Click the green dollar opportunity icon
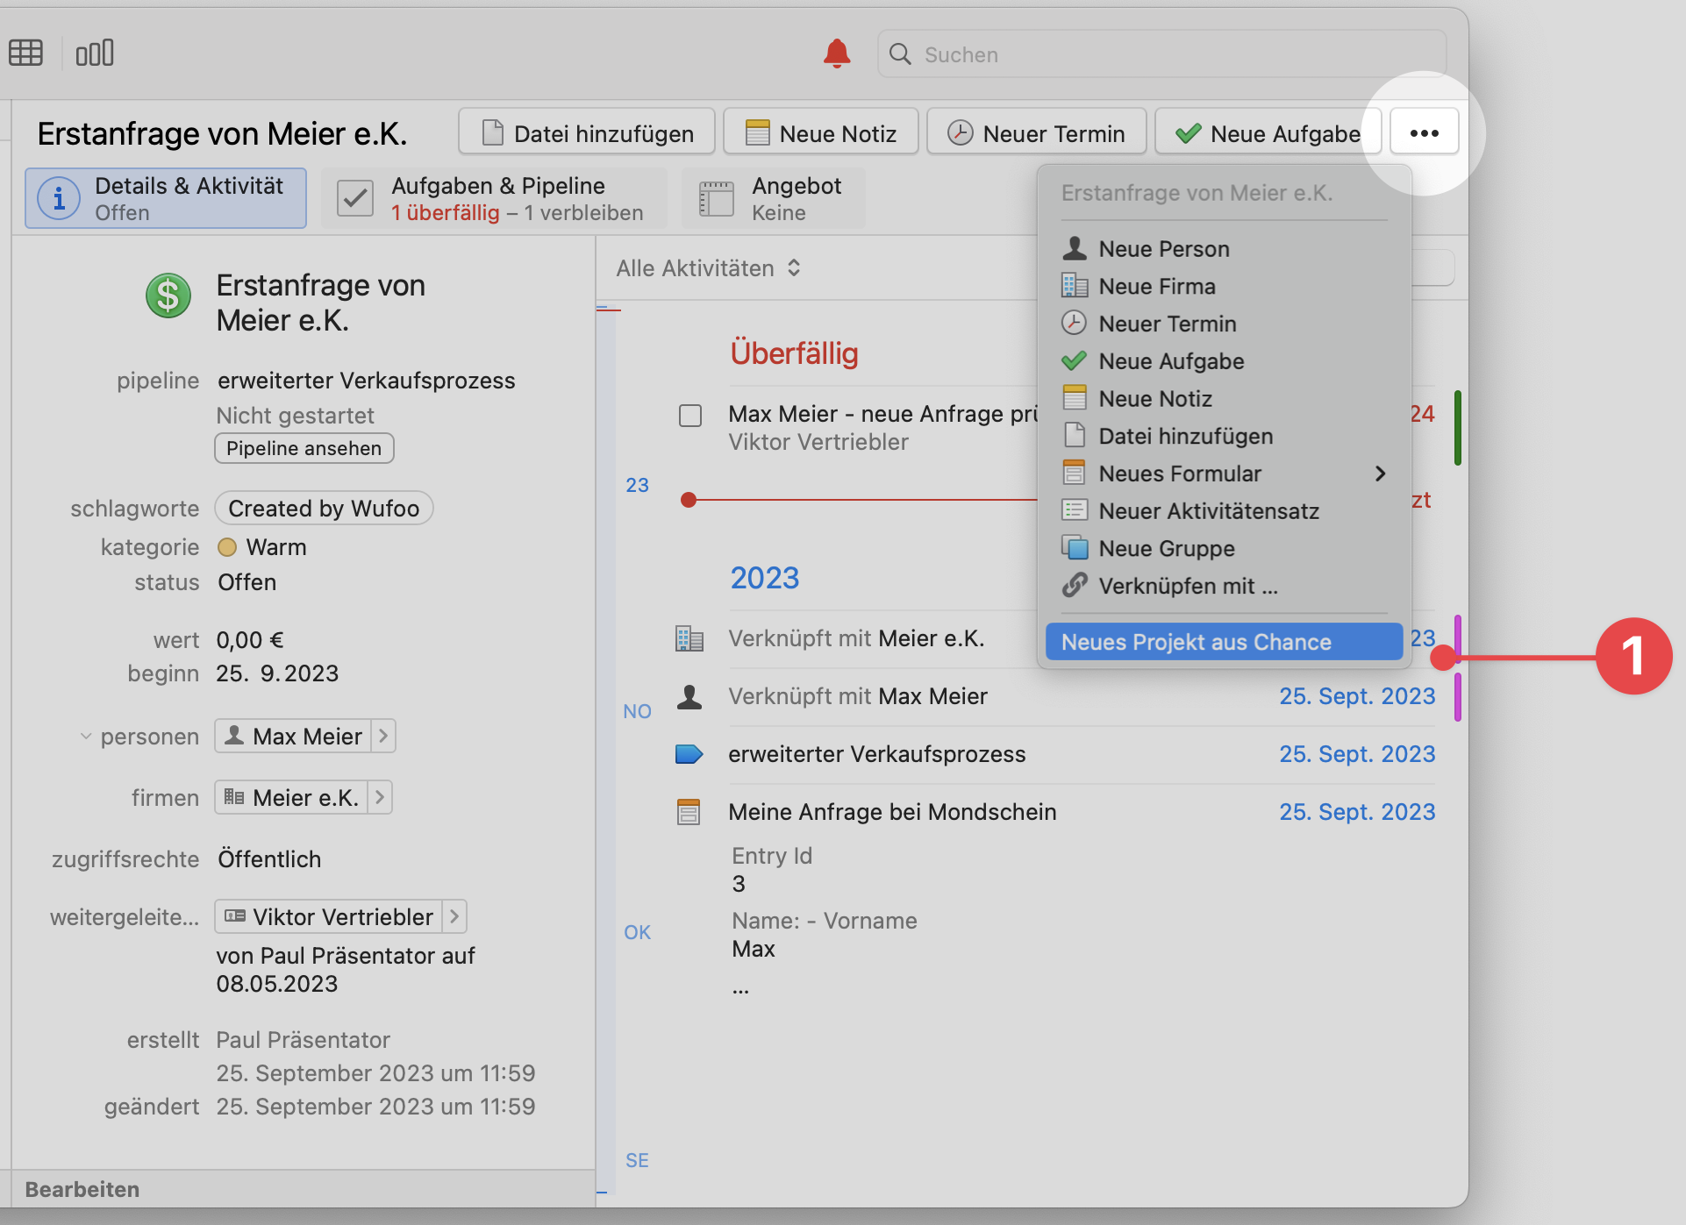 pos(168,296)
